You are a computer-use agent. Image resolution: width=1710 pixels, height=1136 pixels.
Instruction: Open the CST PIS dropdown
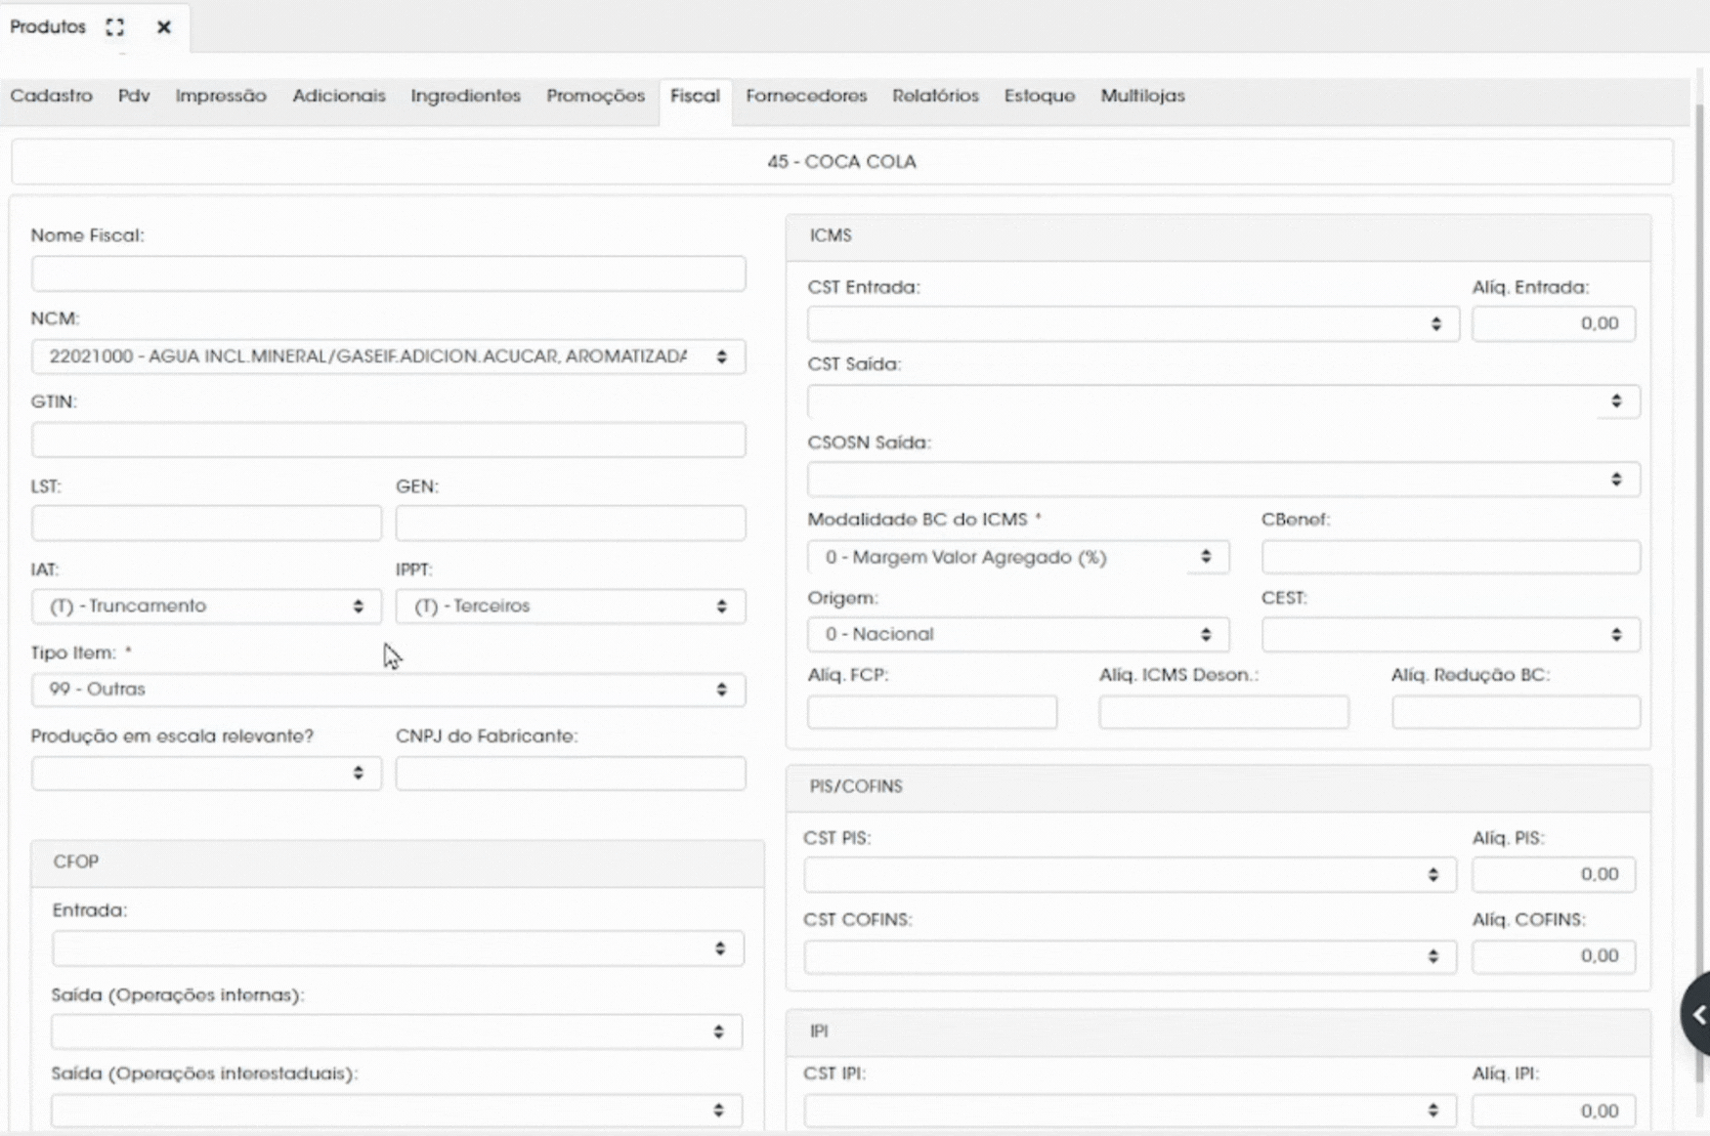click(x=1130, y=874)
